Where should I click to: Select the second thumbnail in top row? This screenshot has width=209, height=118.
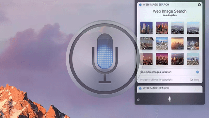[162, 28]
